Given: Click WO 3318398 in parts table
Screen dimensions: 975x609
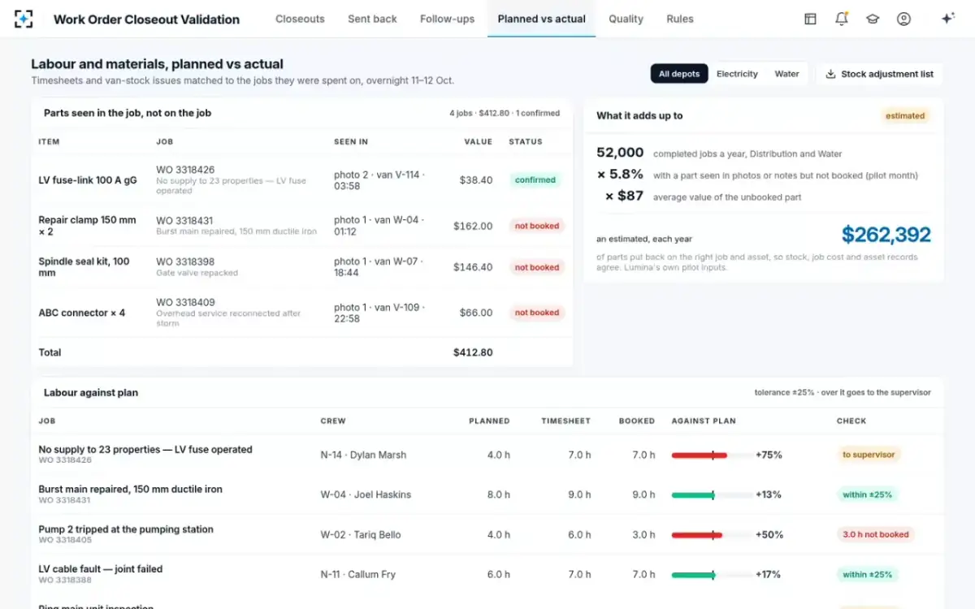Looking at the screenshot, I should (x=185, y=262).
